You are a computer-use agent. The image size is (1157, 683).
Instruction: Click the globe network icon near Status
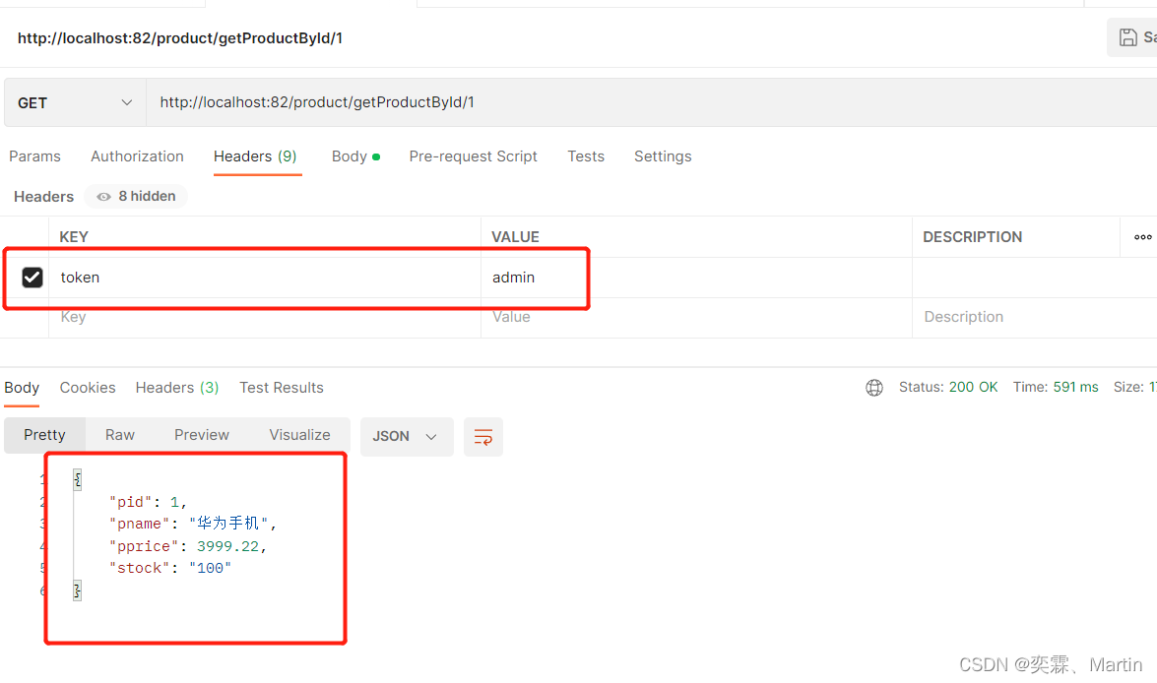point(874,388)
